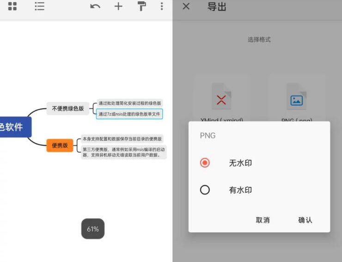Open the grid view icon
Screen dimensions: 342x262
point(12,6)
